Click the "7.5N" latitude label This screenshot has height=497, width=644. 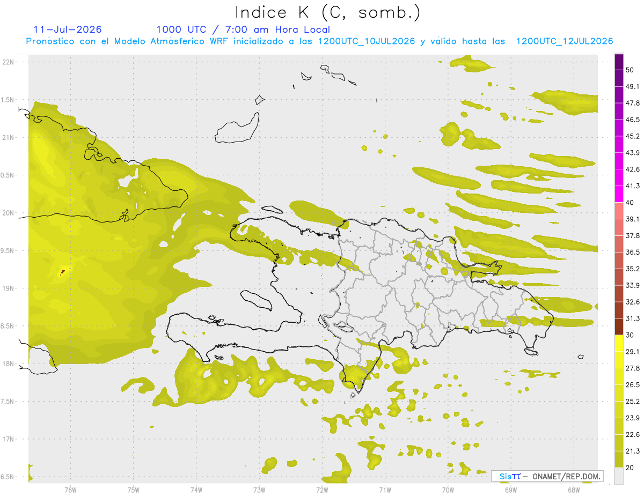click(8, 401)
